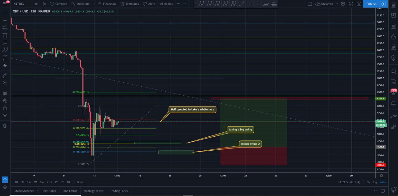The width and height of the screenshot is (398, 196).
Task: Select Elliott Triple Combo WXYXZ tool
Action: click(217, 4)
